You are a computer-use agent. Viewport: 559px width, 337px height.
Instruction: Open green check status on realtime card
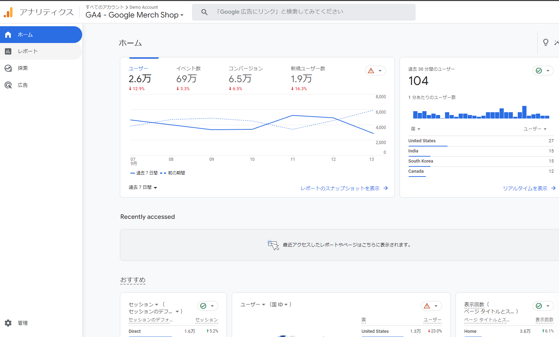tap(543, 71)
